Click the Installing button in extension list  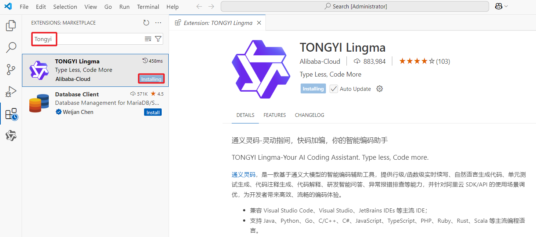(151, 79)
